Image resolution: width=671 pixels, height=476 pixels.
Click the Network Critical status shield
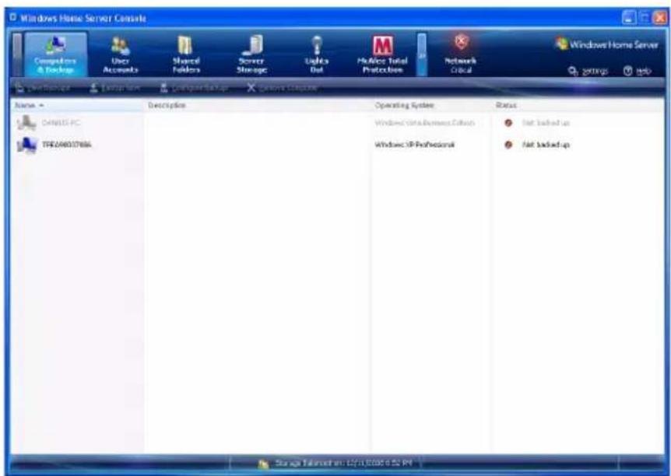click(461, 54)
